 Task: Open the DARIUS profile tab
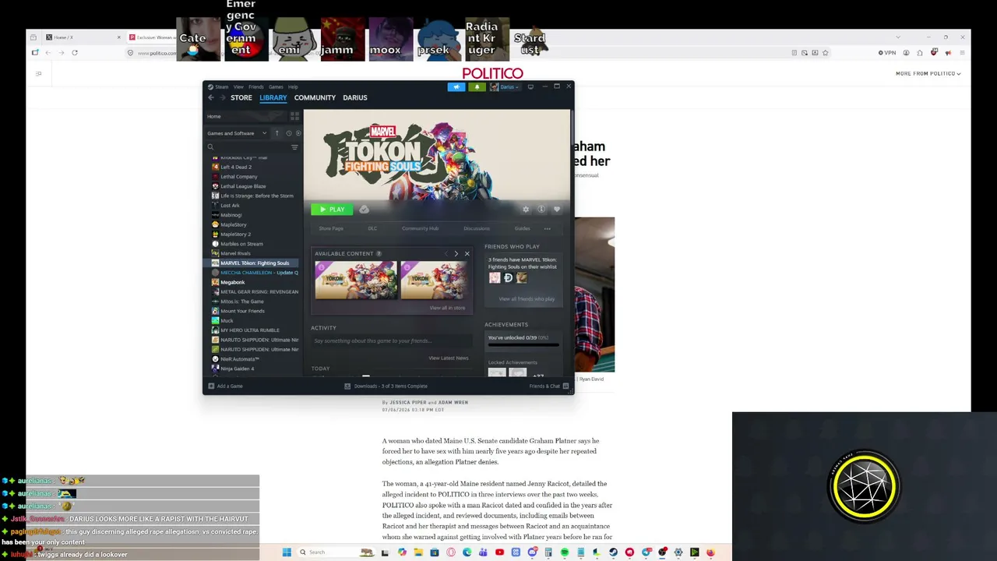pos(355,97)
